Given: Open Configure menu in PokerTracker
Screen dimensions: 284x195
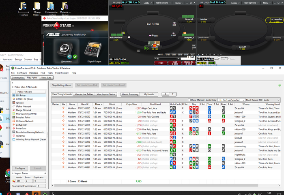Looking at the screenshot, I should (22, 73).
